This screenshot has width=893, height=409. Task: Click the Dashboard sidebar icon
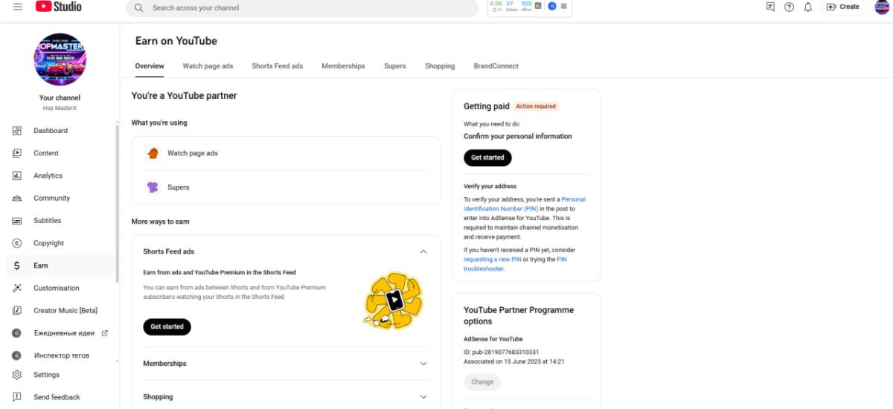17,131
